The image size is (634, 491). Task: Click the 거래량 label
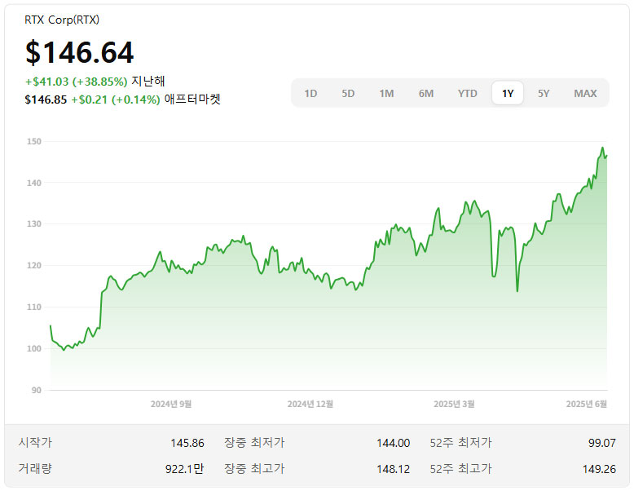pyautogui.click(x=35, y=469)
